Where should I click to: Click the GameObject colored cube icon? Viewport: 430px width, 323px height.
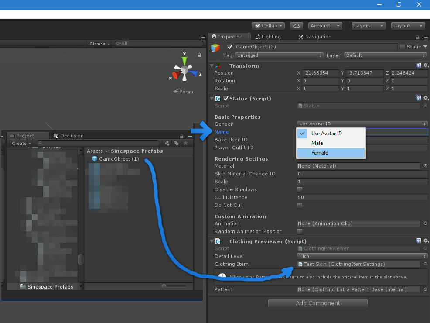(x=215, y=48)
